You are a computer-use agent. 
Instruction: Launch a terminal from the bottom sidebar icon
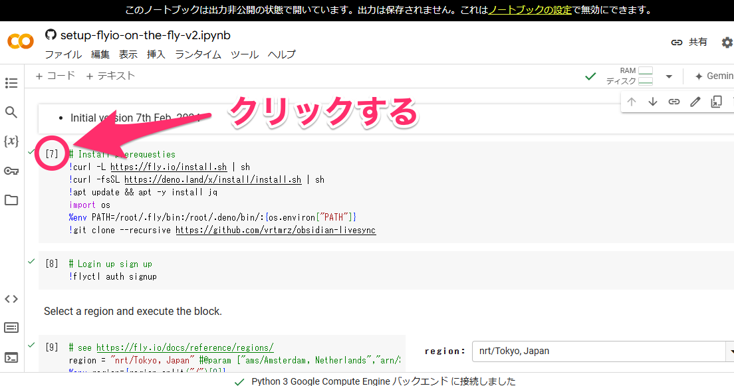11,354
